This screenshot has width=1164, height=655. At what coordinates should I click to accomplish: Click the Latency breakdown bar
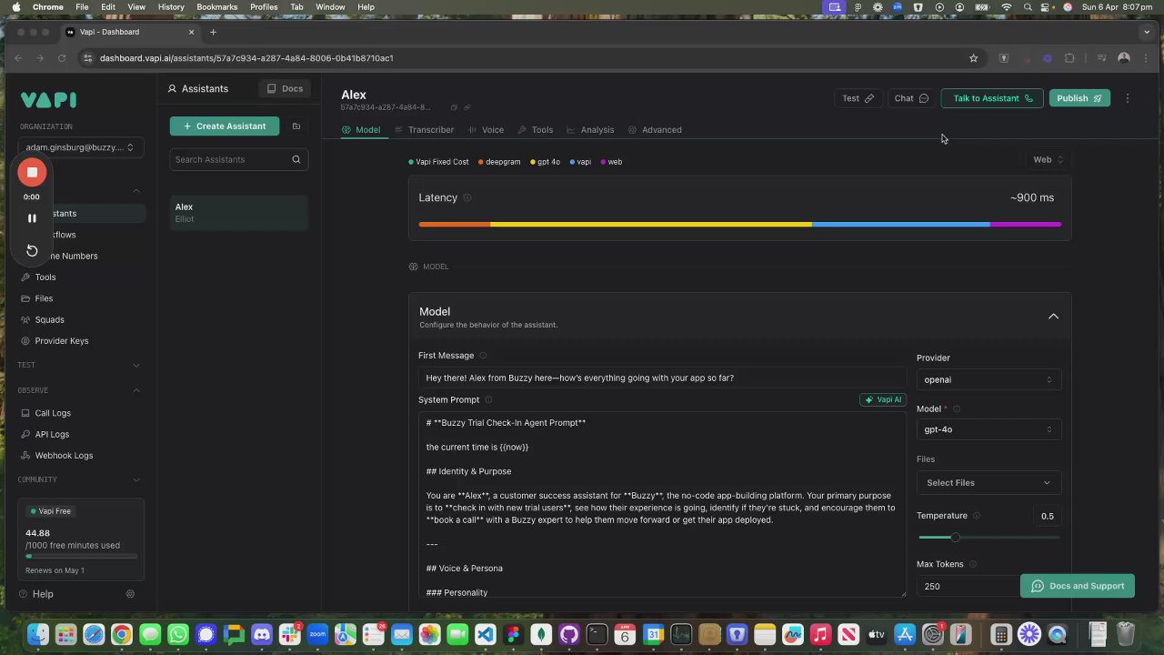(x=739, y=224)
